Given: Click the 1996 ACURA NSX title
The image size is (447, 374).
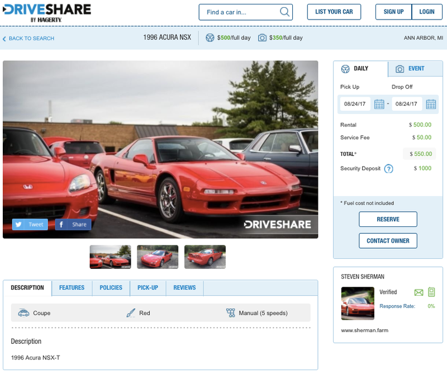Looking at the screenshot, I should tap(167, 37).
